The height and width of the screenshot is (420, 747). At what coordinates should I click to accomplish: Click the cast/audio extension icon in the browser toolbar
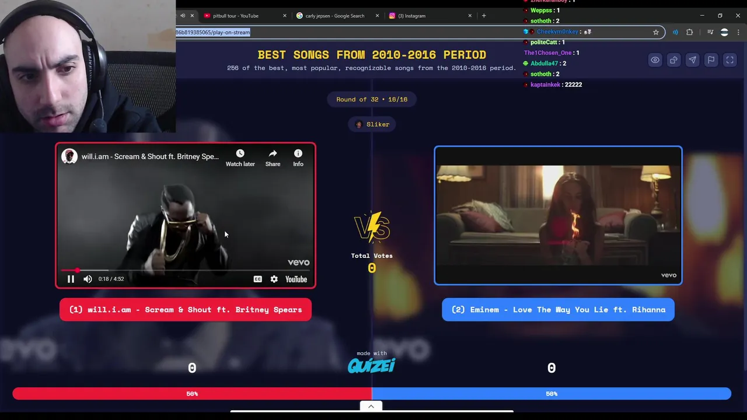[675, 32]
